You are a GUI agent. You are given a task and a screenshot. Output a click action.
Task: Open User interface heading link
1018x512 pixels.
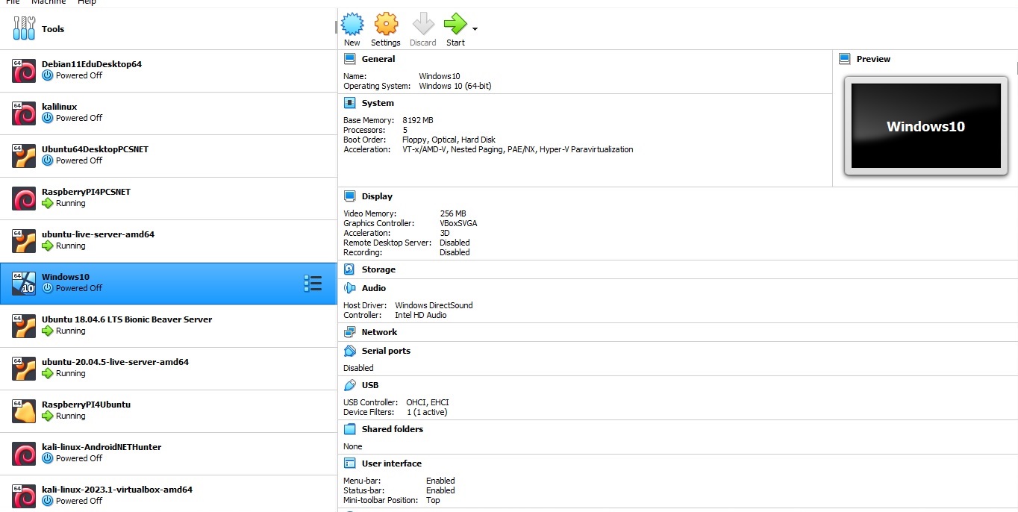392,463
